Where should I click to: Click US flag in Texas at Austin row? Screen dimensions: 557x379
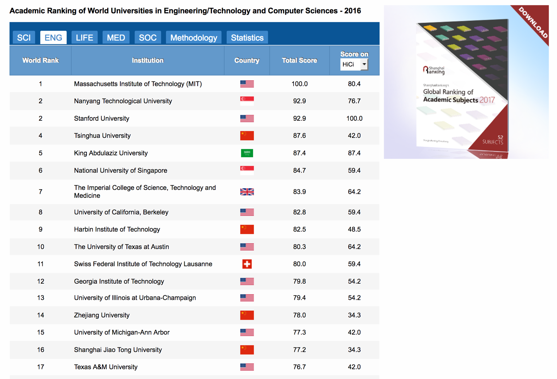click(x=247, y=247)
